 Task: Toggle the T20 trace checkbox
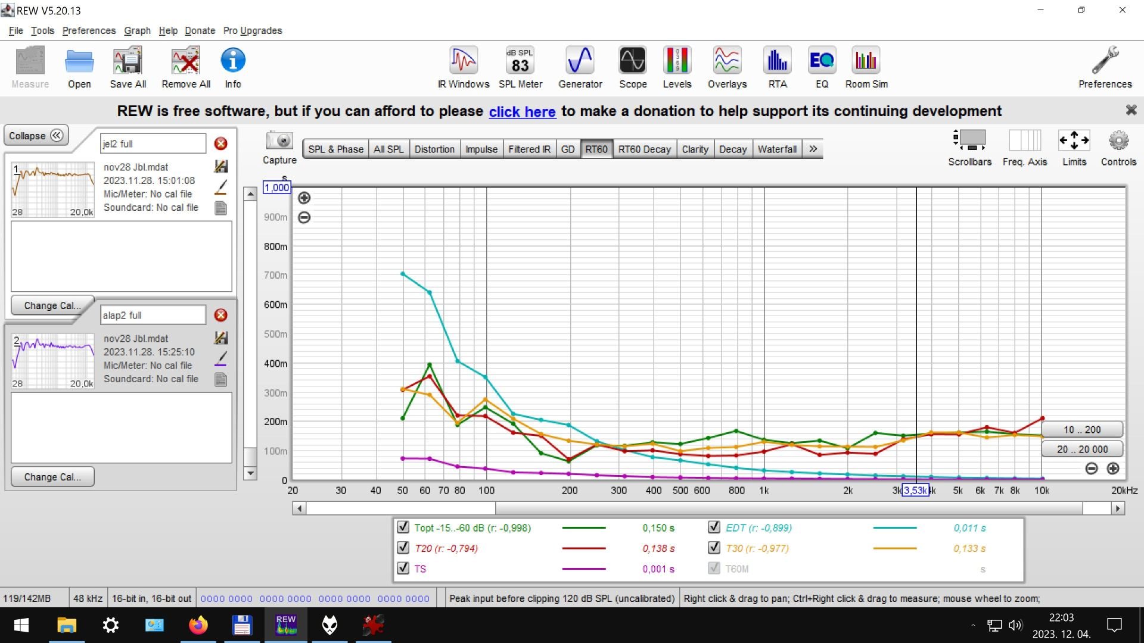(x=403, y=548)
